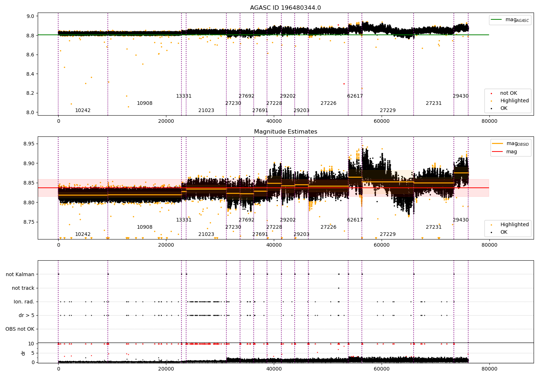This screenshot has height=377, width=539.
Task: Click obsid label 27231 in the top plot
Action: [434, 103]
